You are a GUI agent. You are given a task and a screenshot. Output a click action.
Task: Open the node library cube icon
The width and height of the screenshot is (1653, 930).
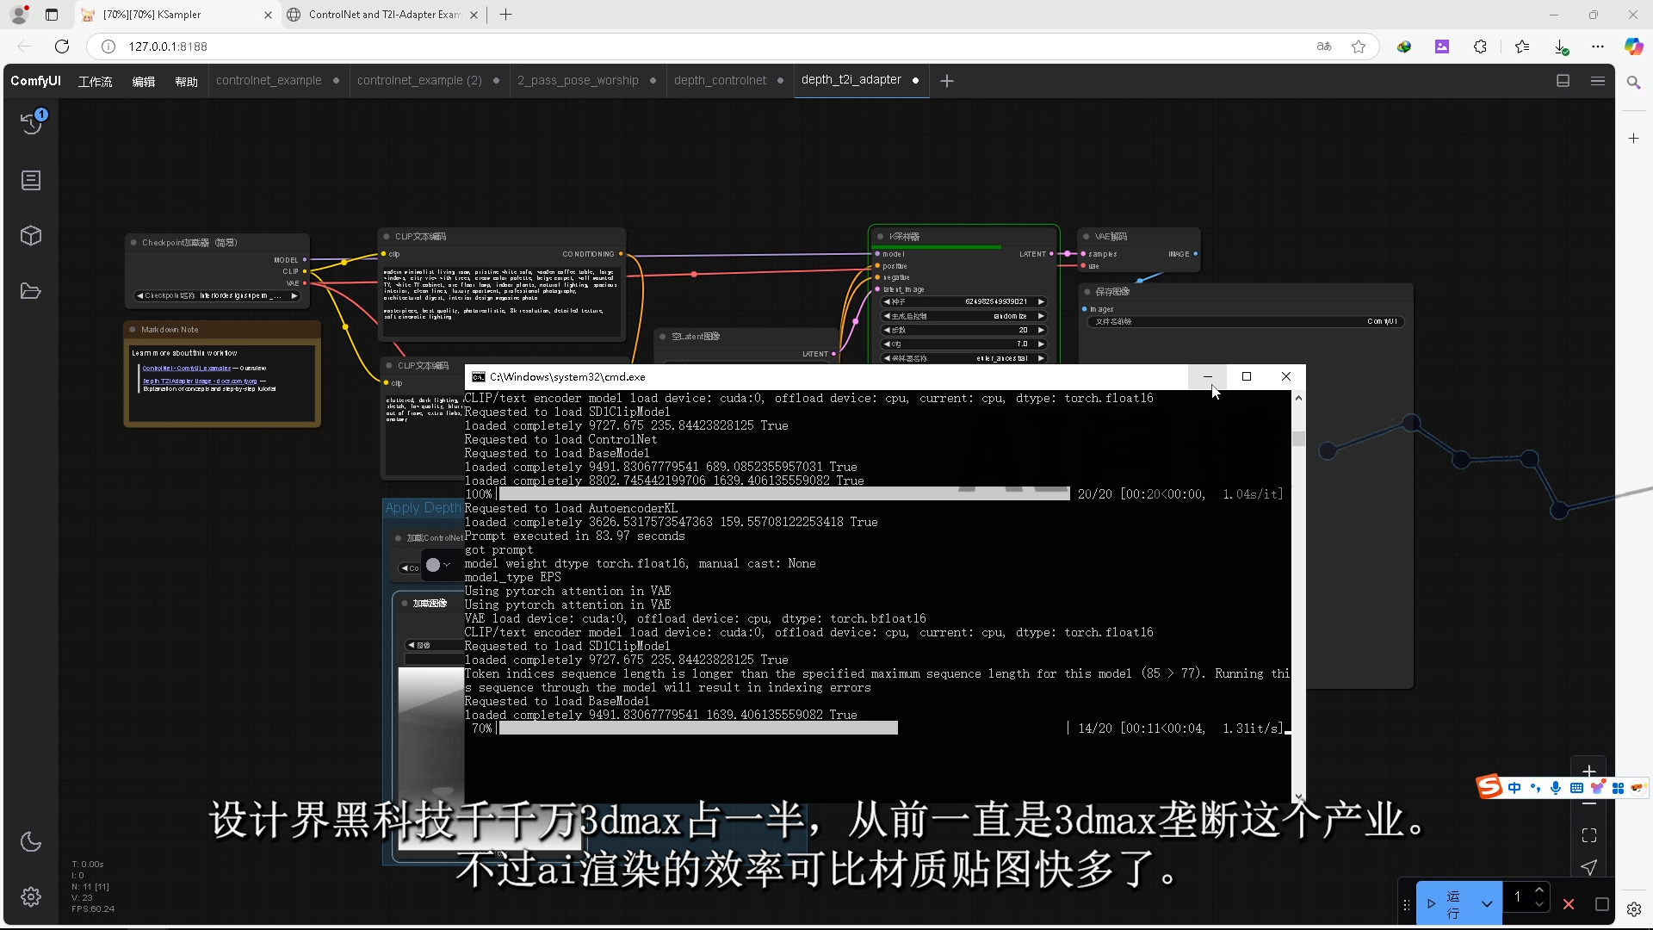pos(31,236)
